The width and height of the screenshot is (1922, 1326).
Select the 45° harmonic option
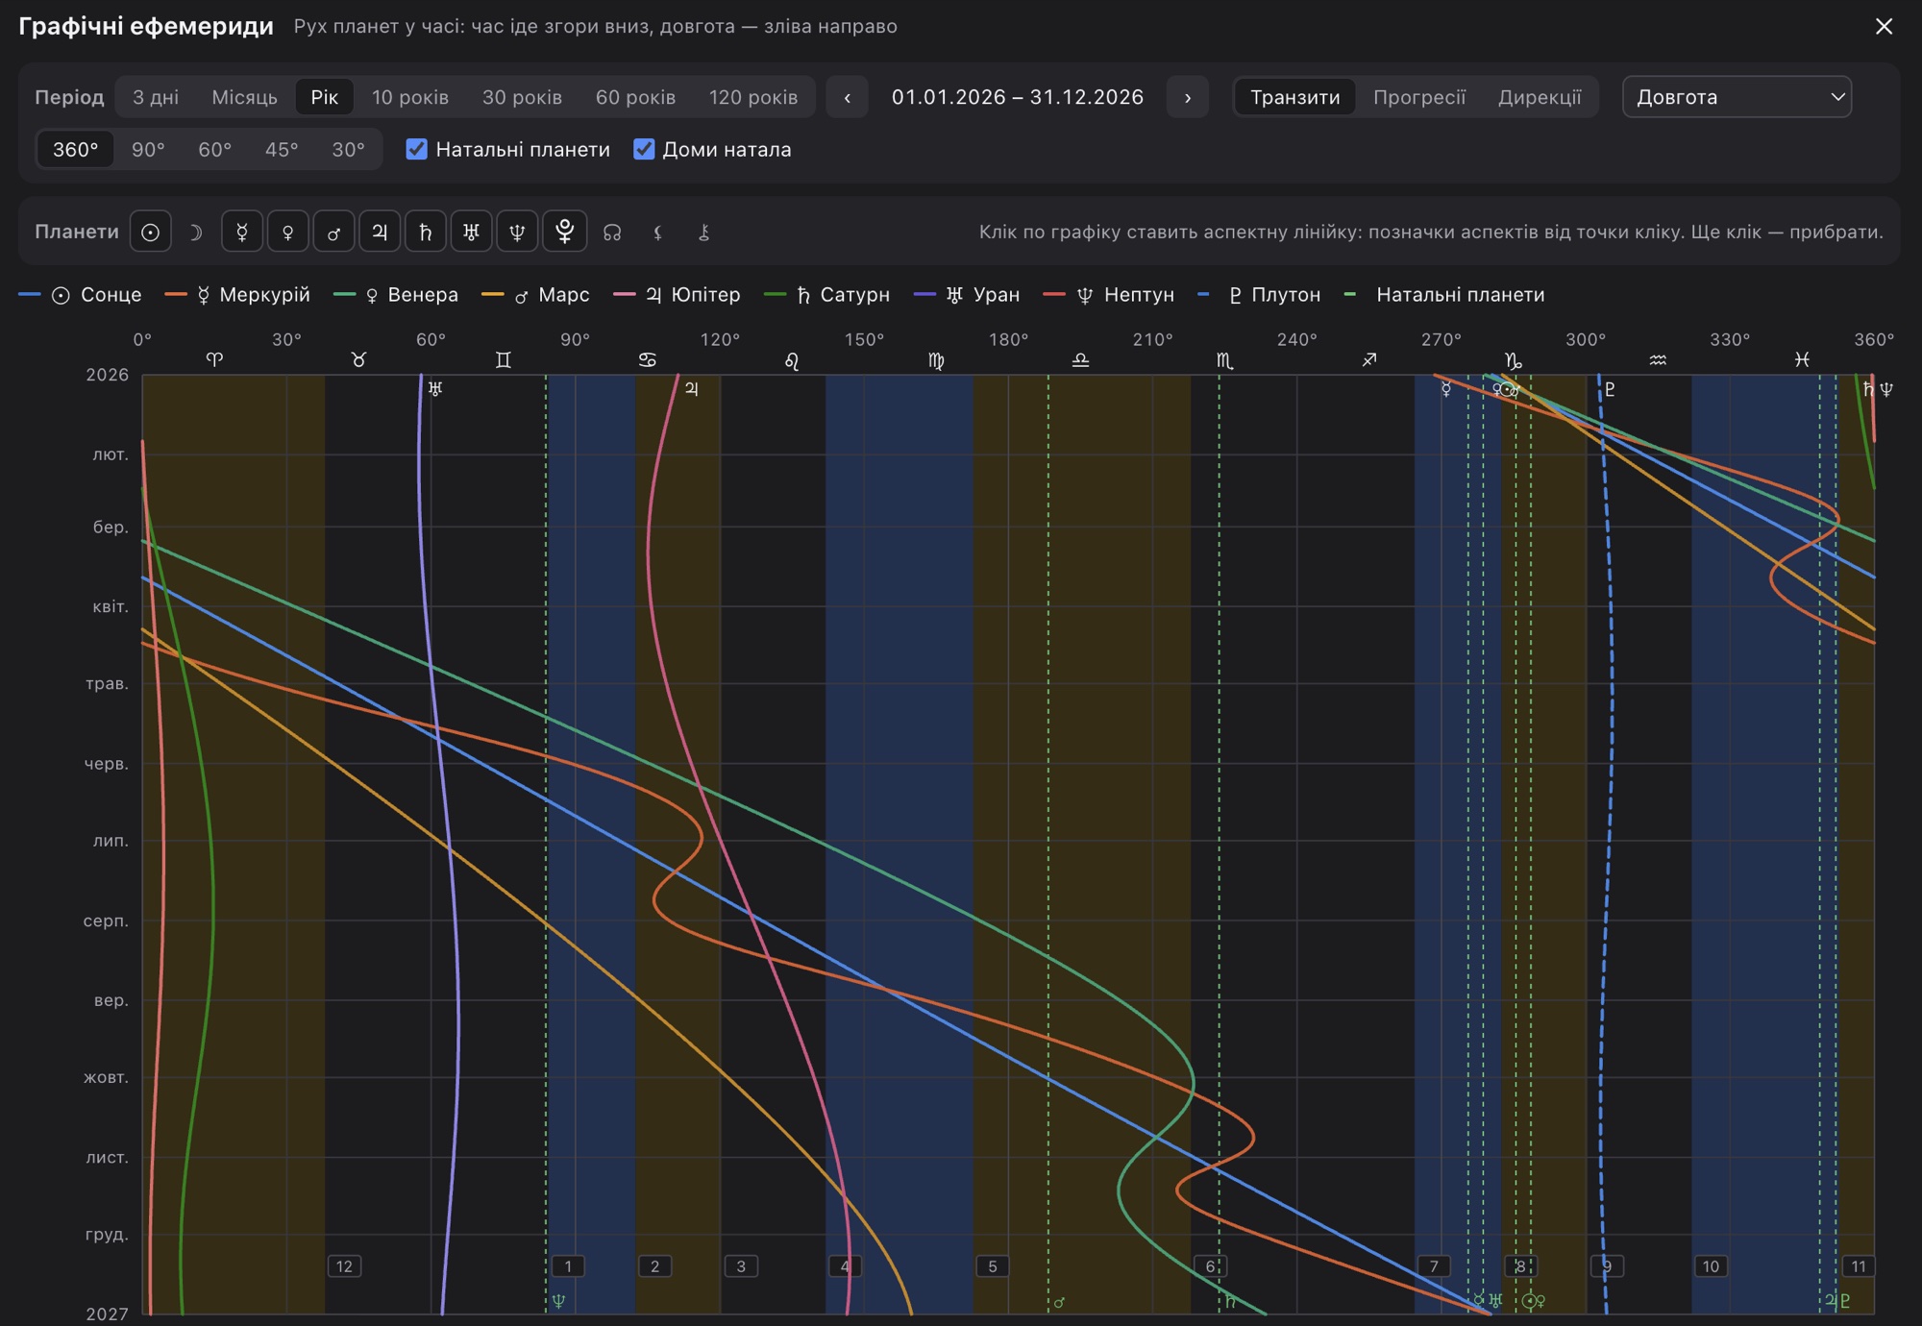282,150
